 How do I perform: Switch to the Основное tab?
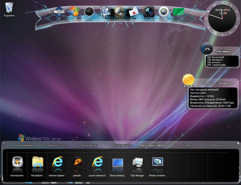(26, 145)
